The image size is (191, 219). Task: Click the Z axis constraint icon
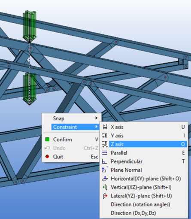pyautogui.click(x=105, y=144)
